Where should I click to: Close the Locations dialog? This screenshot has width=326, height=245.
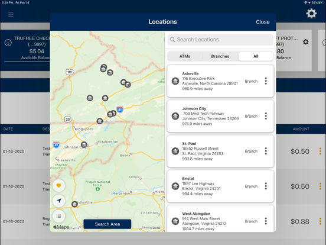[x=263, y=22]
